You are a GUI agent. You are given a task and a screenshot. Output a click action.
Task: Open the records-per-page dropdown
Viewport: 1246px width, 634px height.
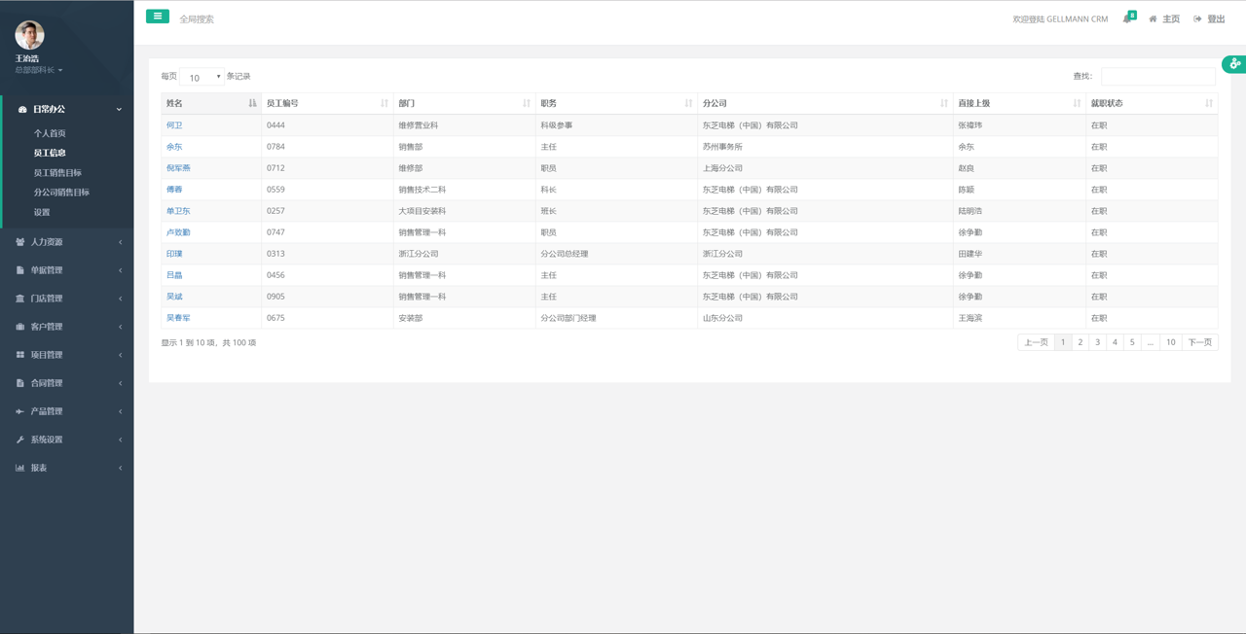click(x=202, y=77)
